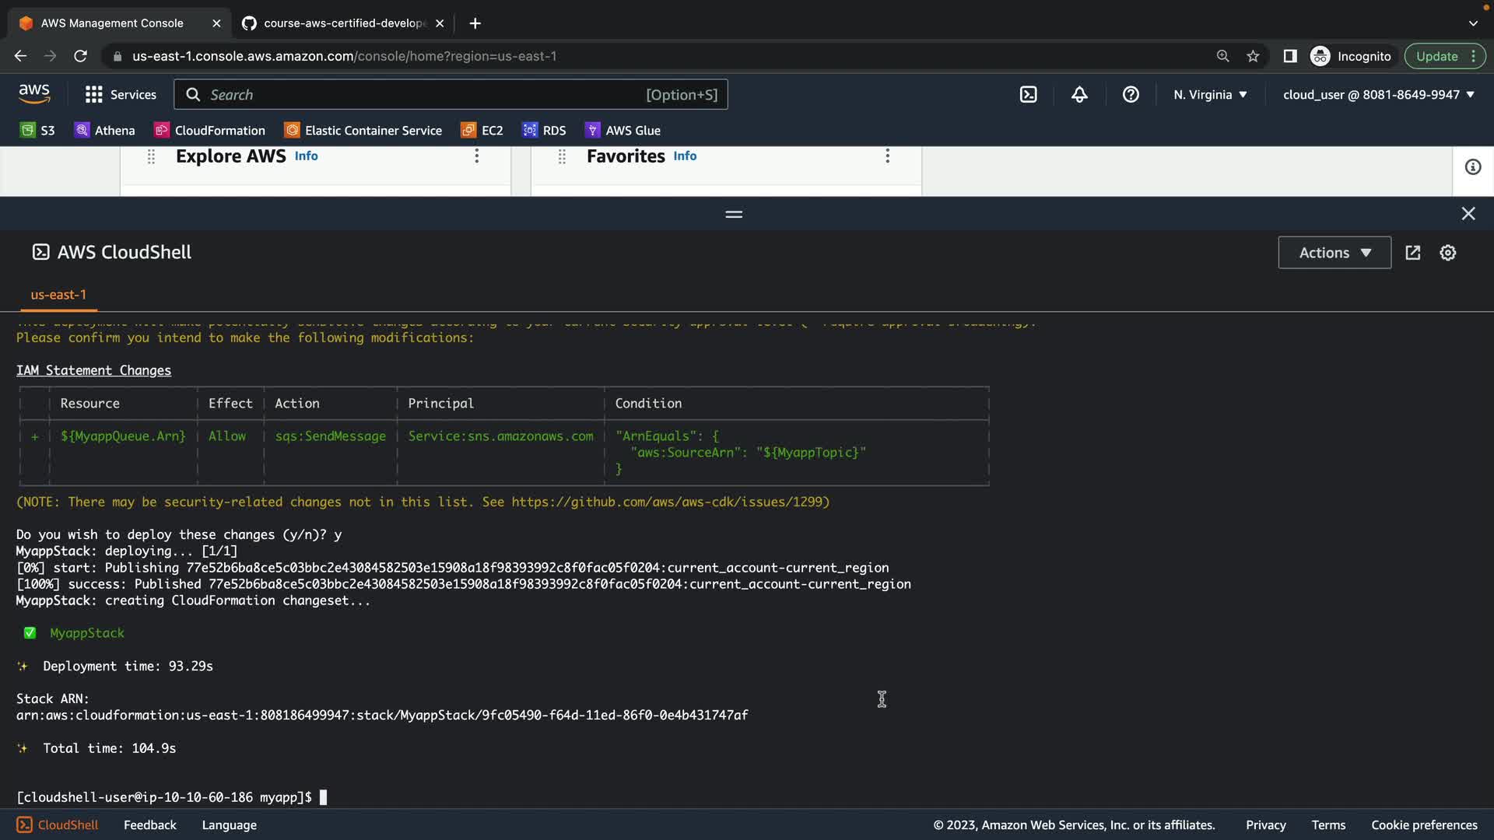Expand the N. Virginia region selector
This screenshot has width=1494, height=840.
[1209, 94]
